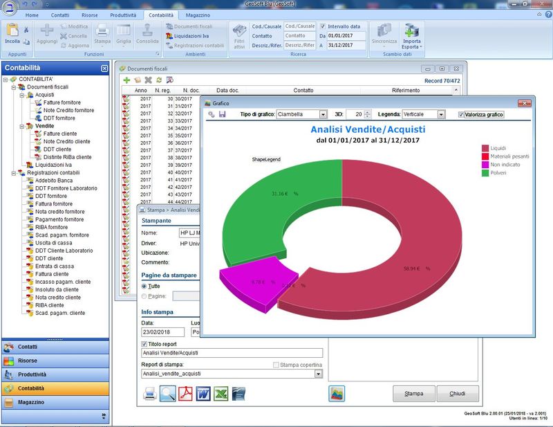Open the Legenda position dropdown
Screen dimensions: 553x427
(442, 114)
